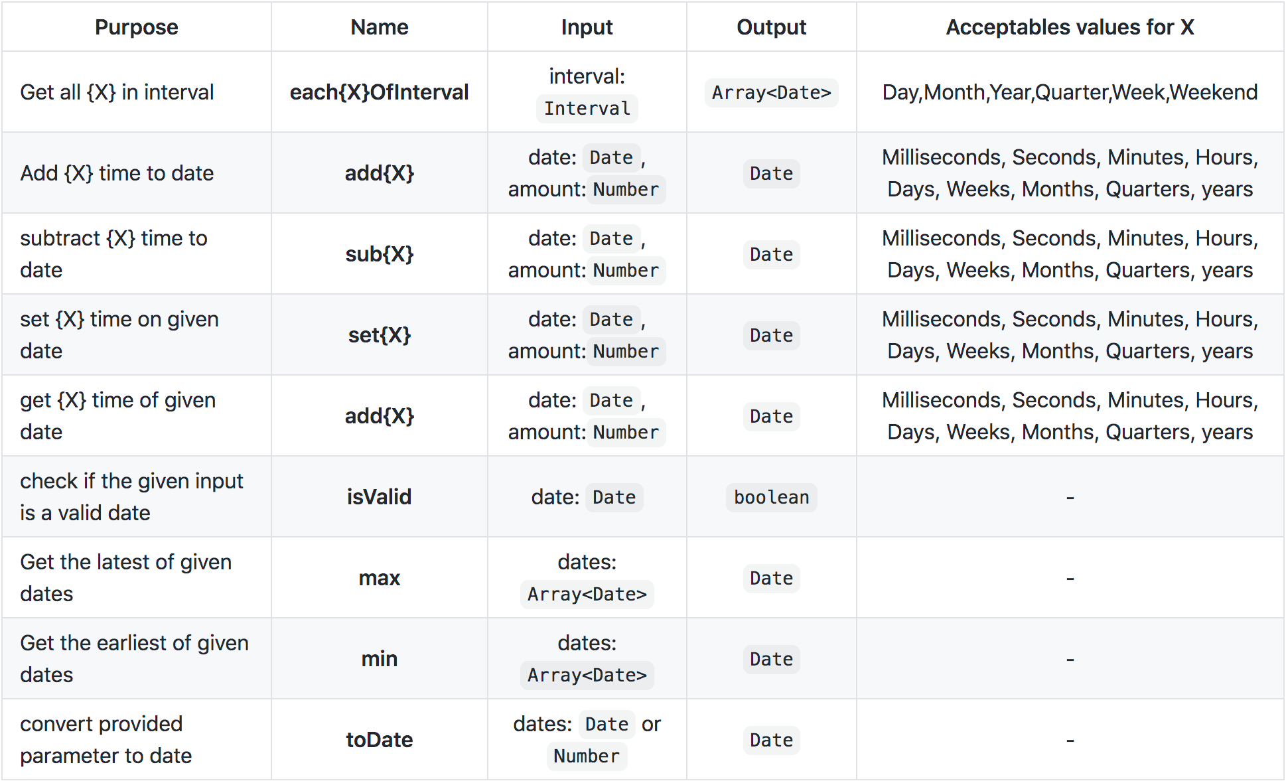Select the sub{X} function name

coord(379,254)
